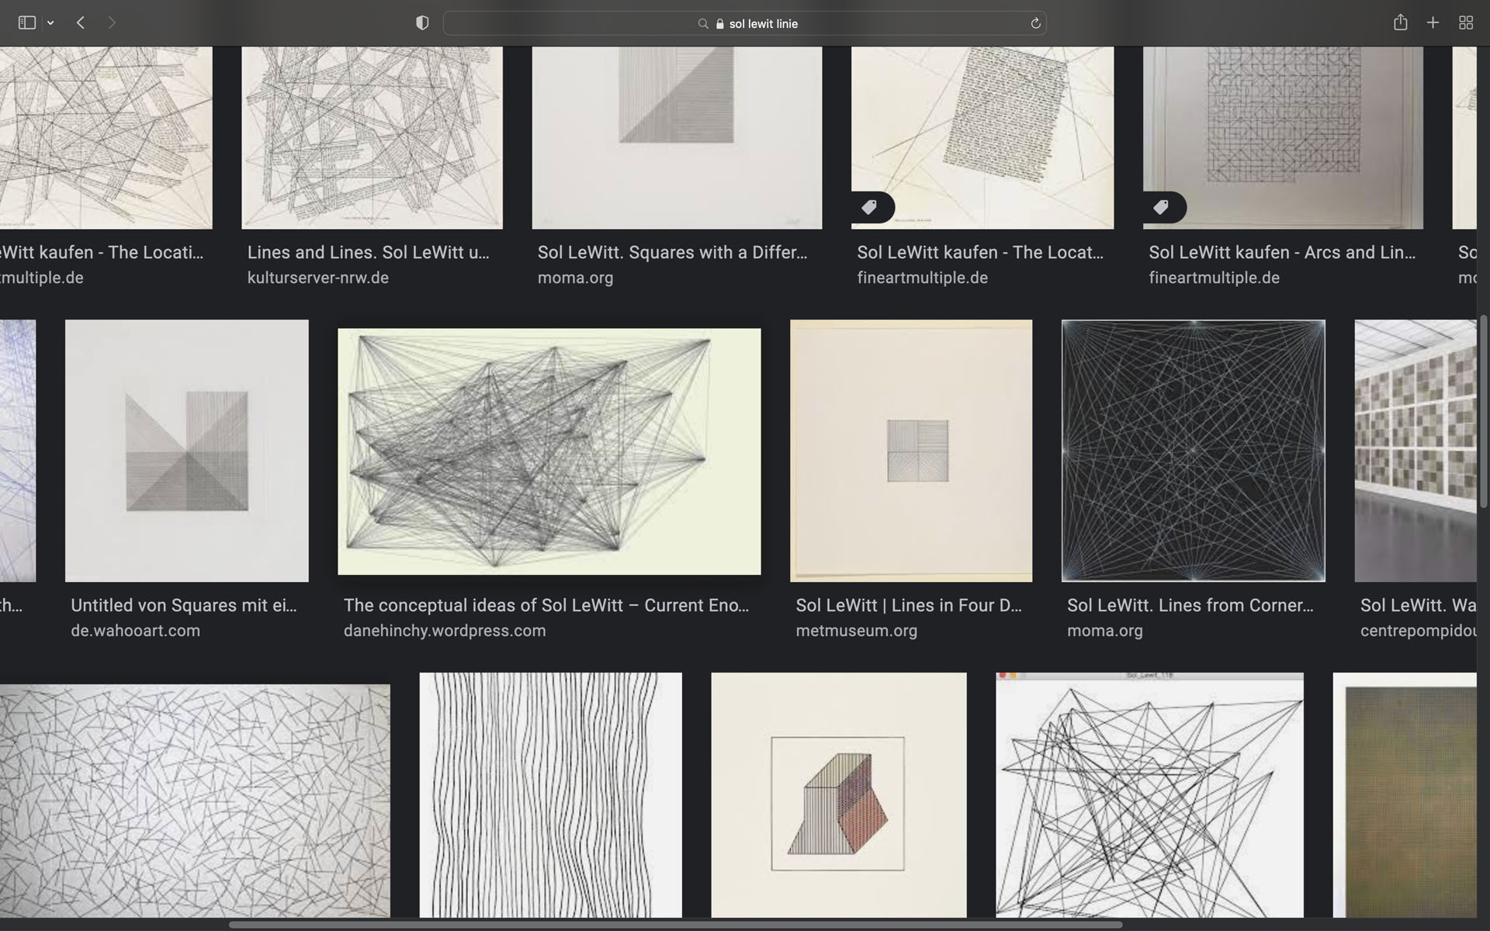Click metmuseum.org source text
Viewport: 1490px width, 931px height.
[856, 631]
